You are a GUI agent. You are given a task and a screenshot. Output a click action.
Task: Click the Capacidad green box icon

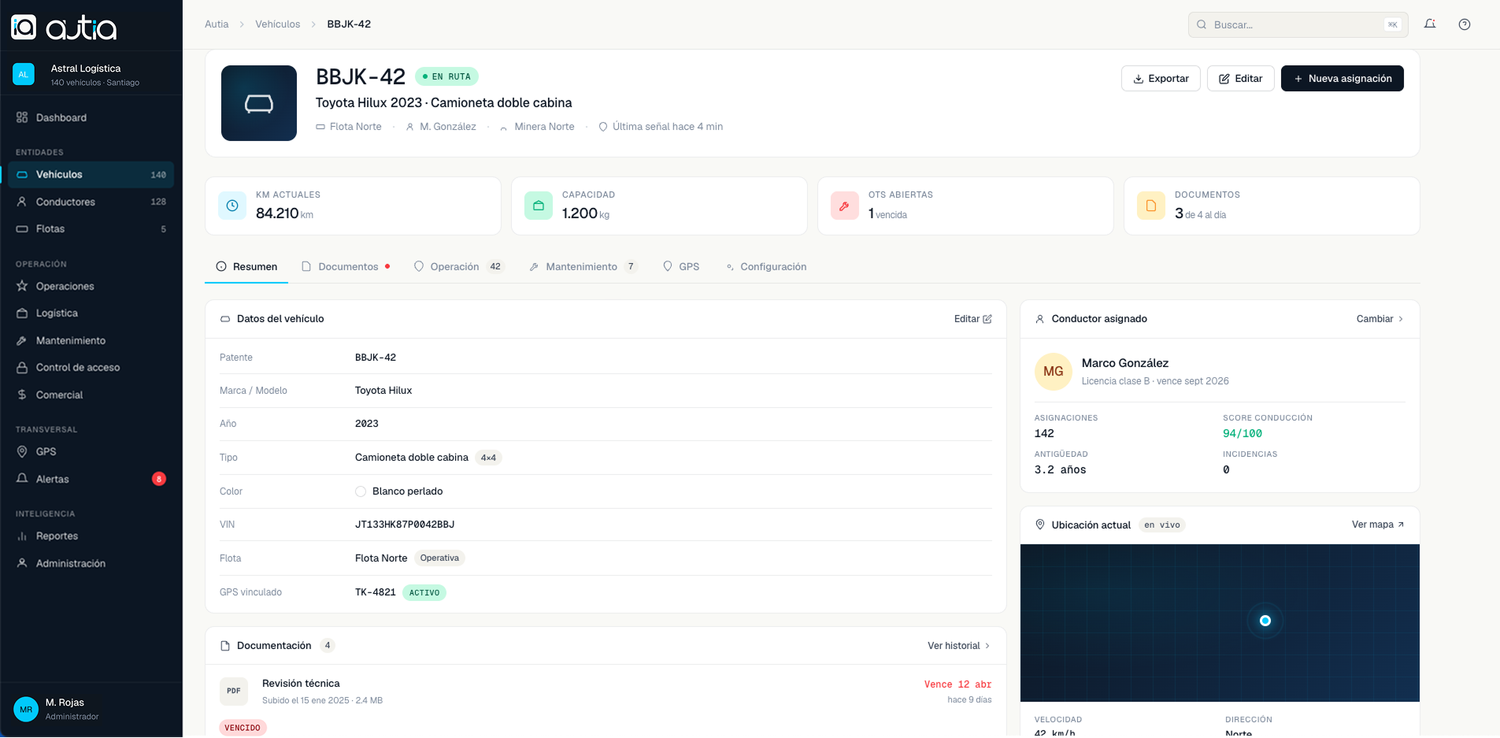tap(539, 206)
